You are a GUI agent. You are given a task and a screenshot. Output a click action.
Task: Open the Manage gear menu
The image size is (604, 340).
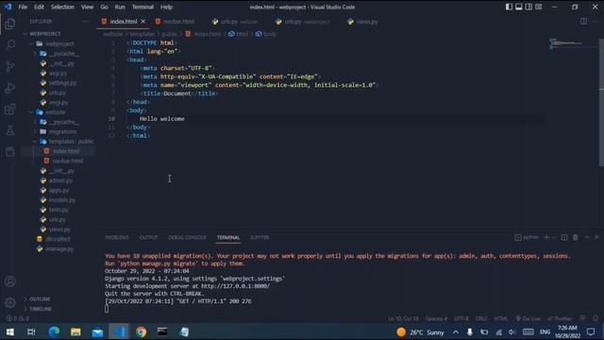(x=10, y=302)
